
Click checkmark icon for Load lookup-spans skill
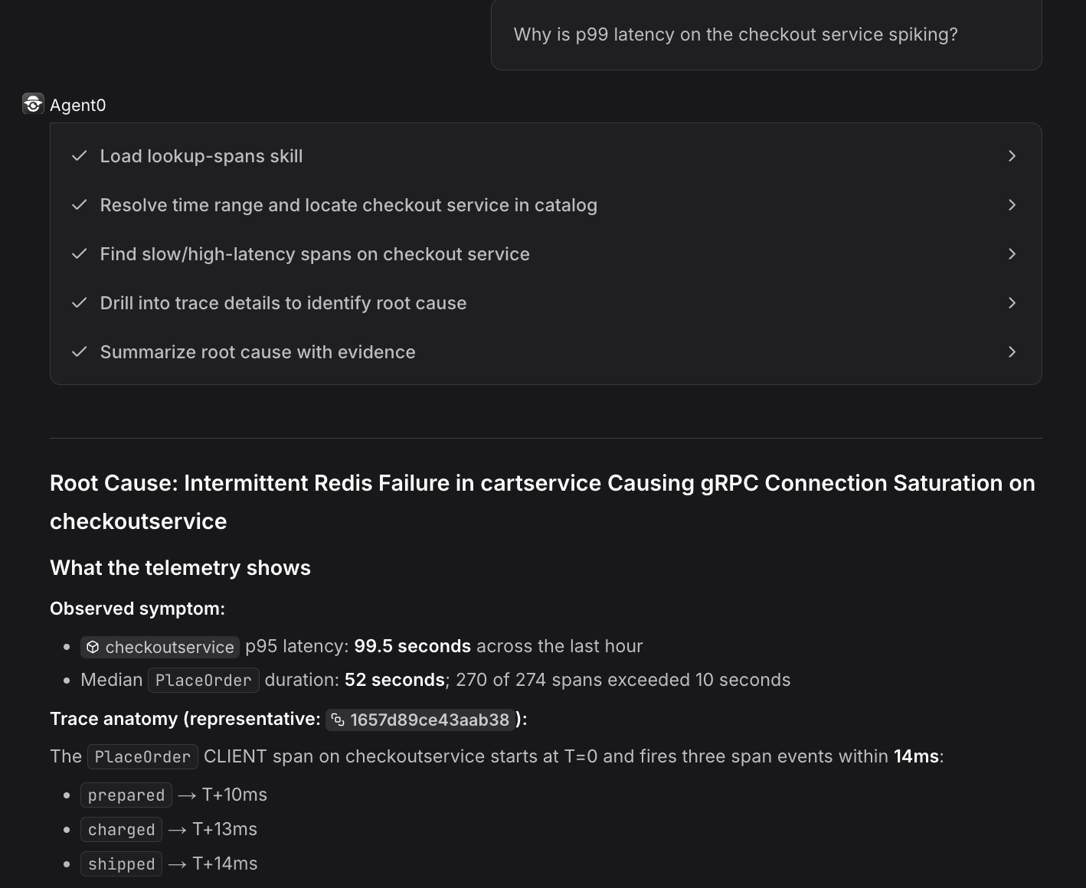click(79, 156)
